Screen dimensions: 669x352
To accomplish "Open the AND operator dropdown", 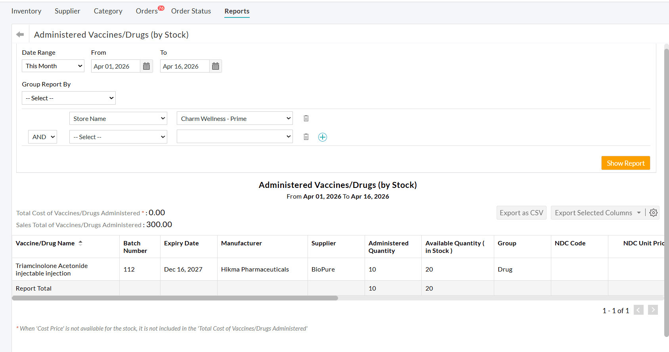I will tap(42, 137).
